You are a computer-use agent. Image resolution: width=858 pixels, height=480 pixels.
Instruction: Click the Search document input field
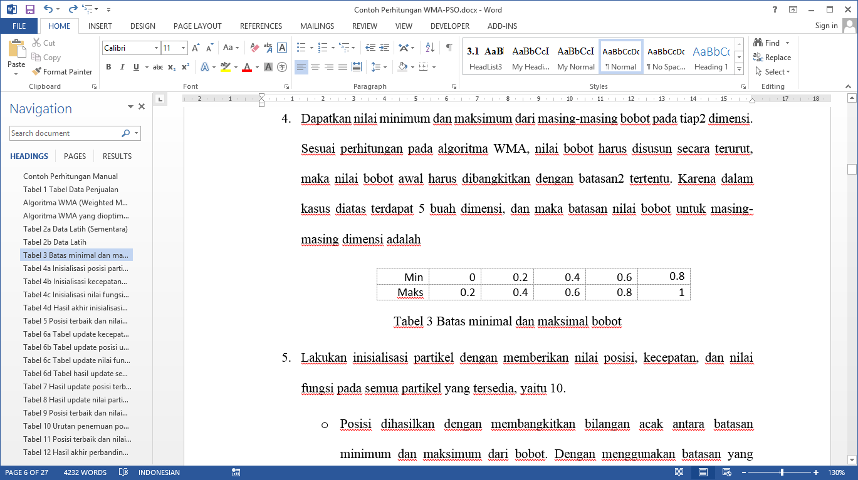pyautogui.click(x=65, y=133)
